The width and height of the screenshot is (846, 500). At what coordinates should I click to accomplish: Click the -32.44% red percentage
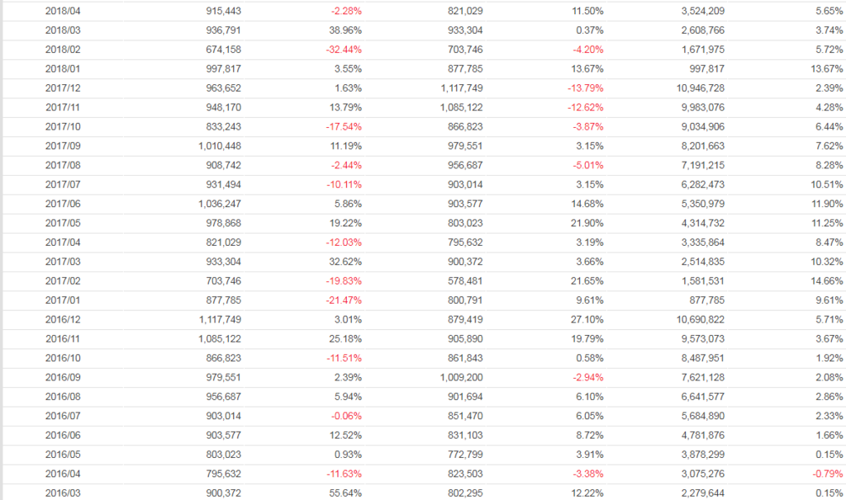(345, 49)
